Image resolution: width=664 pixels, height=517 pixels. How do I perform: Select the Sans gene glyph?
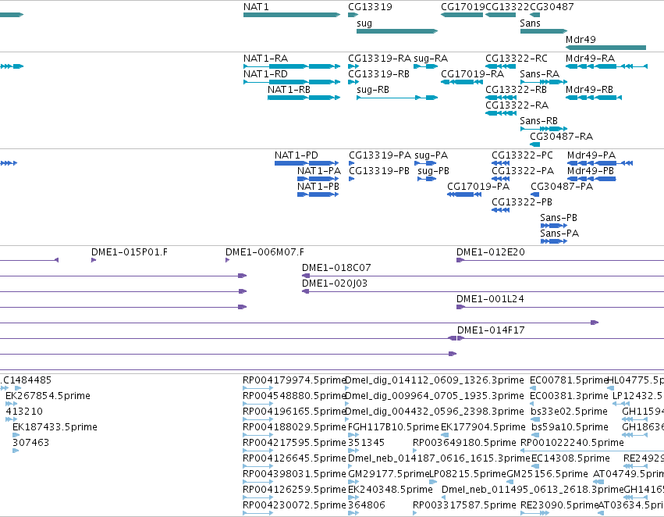(x=543, y=31)
